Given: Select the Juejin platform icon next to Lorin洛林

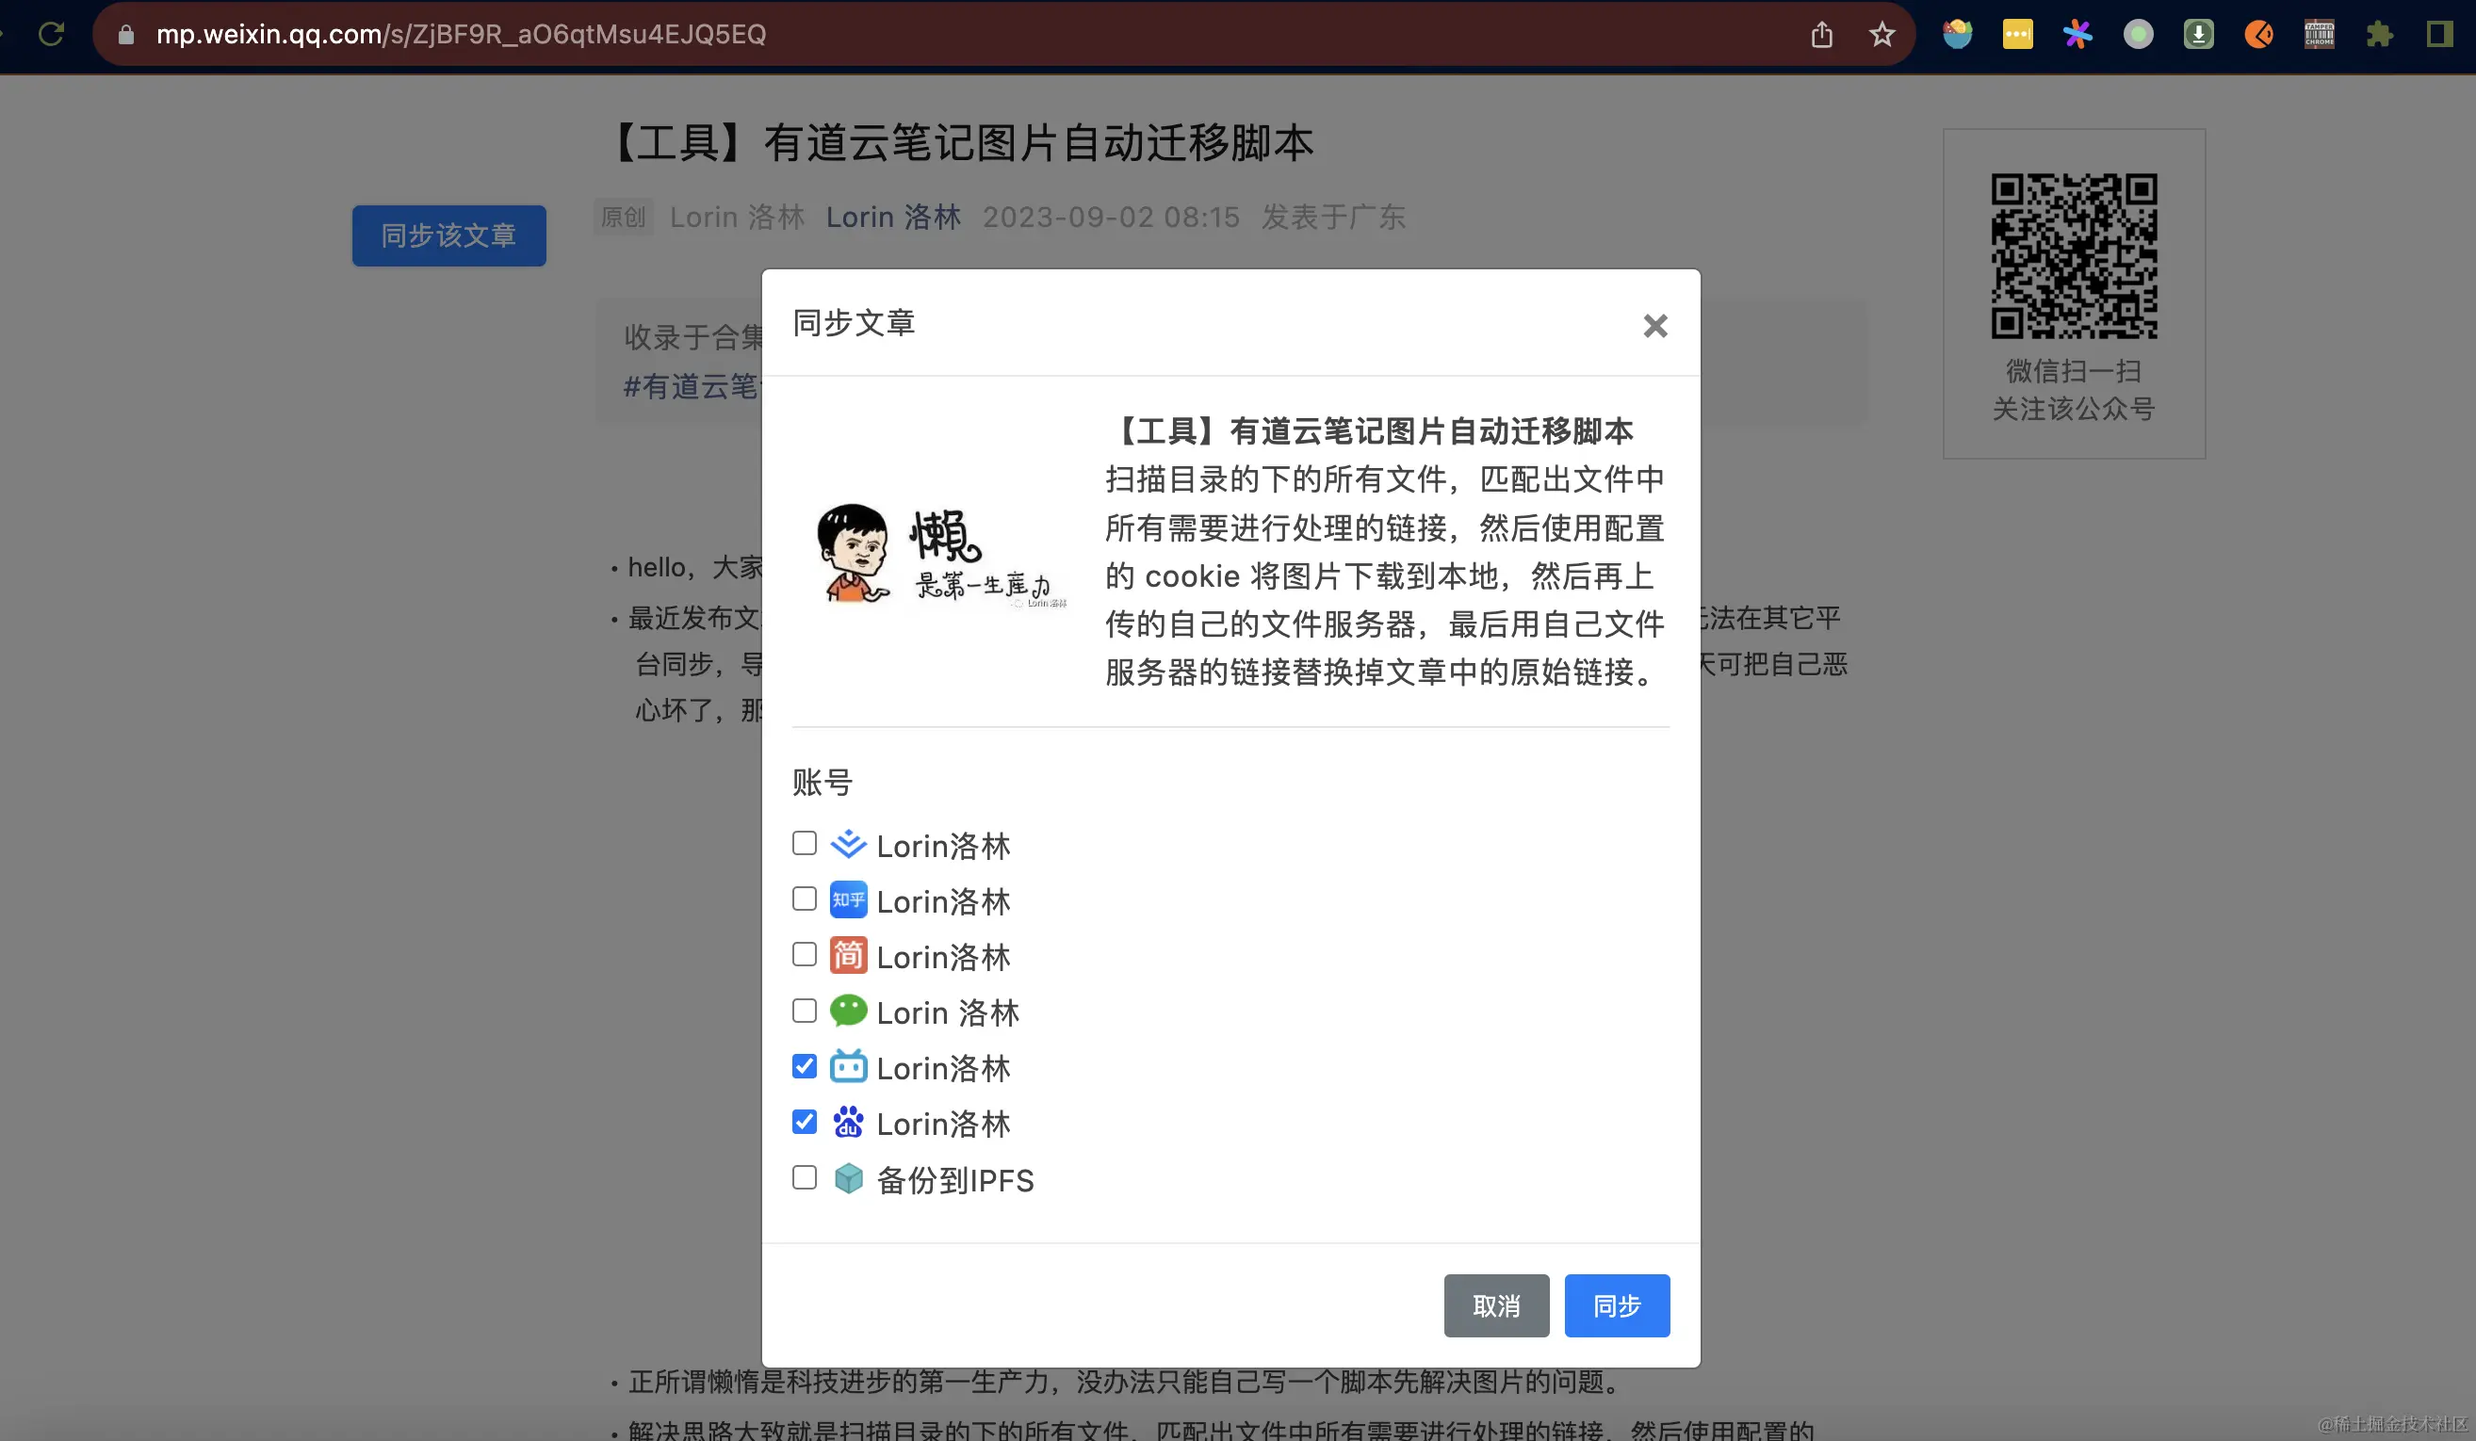Looking at the screenshot, I should 847,844.
